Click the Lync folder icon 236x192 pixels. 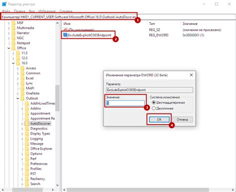22,83
